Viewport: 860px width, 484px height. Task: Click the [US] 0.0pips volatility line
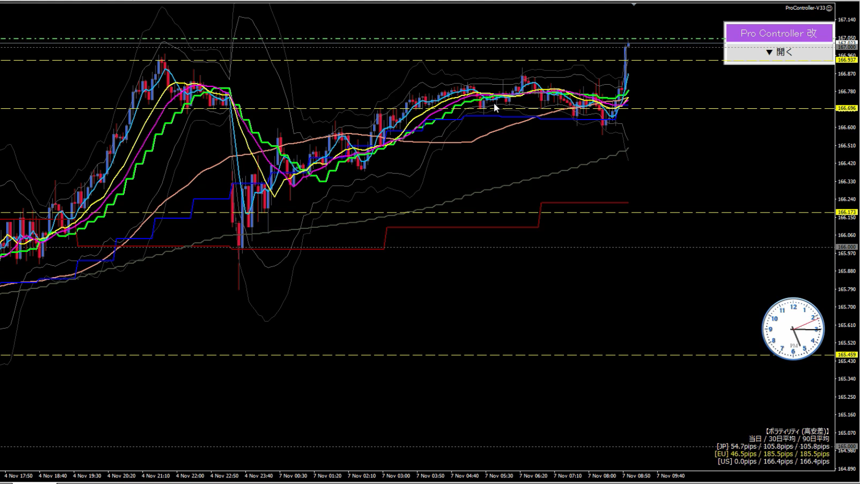pos(773,461)
